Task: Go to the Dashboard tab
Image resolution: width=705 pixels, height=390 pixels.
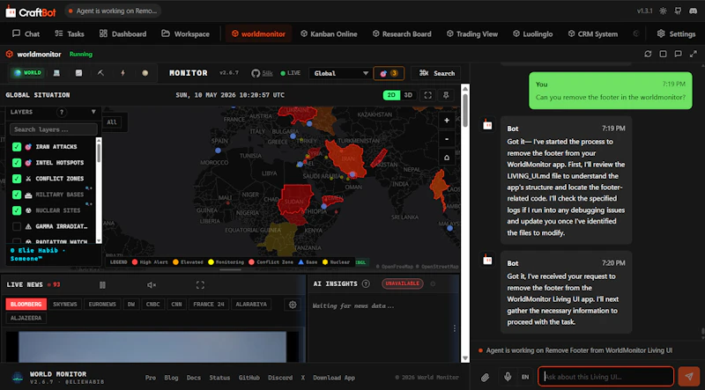Action: point(122,33)
